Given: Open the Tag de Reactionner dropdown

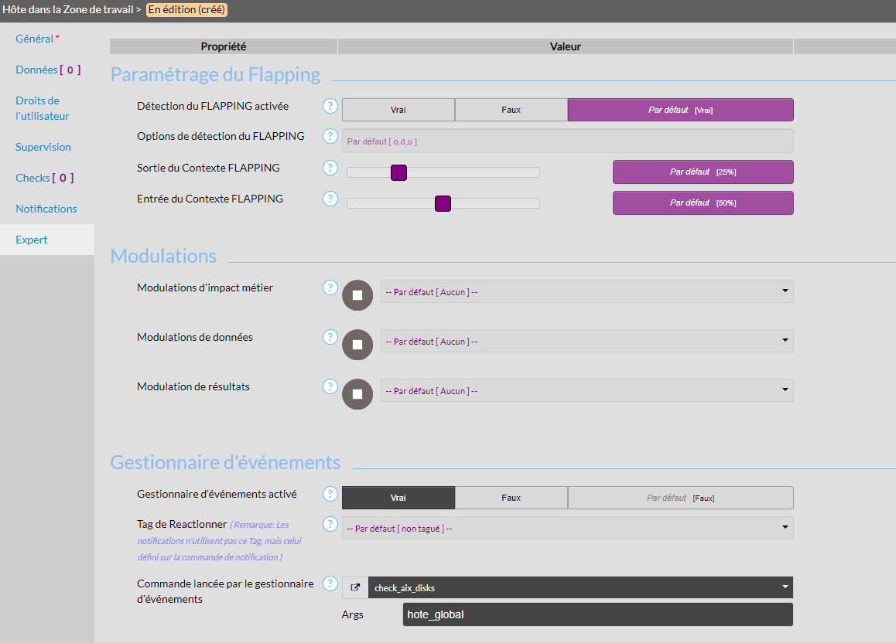Looking at the screenshot, I should tap(567, 528).
